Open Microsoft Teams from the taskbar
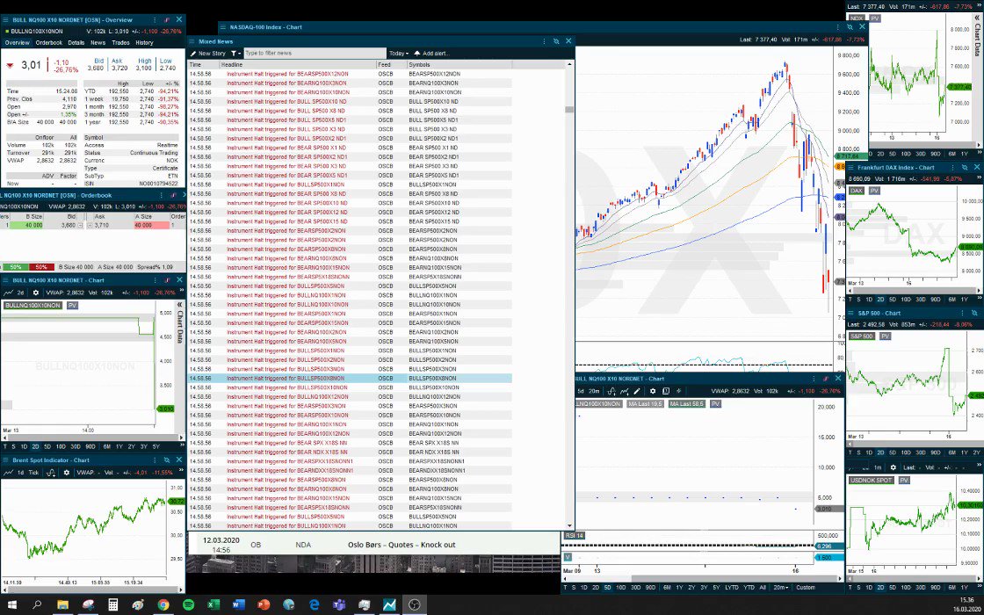This screenshot has height=615, width=984. tap(339, 605)
